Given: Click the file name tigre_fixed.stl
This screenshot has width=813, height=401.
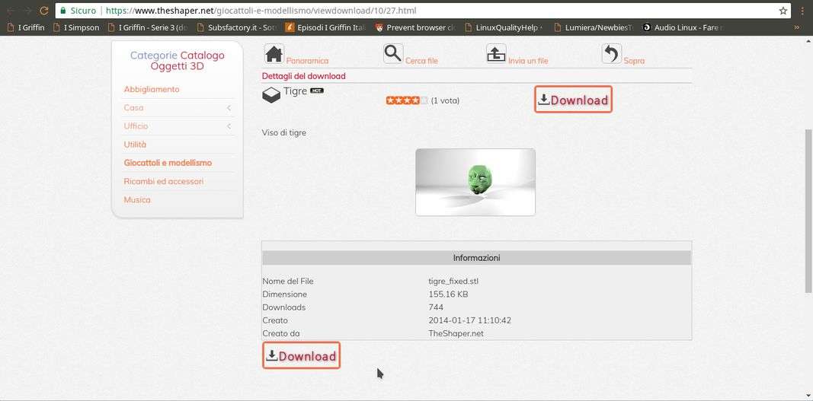Looking at the screenshot, I should tap(453, 281).
